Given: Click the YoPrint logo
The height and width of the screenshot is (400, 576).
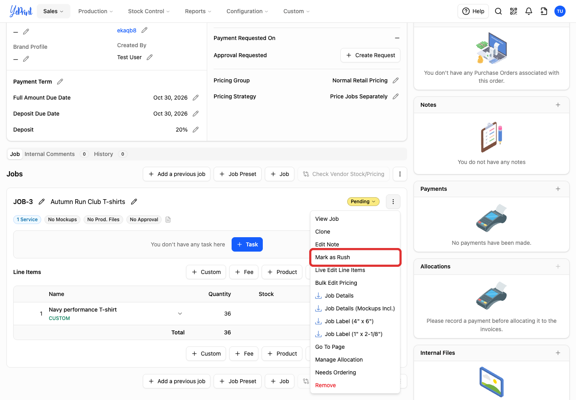Looking at the screenshot, I should (21, 11).
